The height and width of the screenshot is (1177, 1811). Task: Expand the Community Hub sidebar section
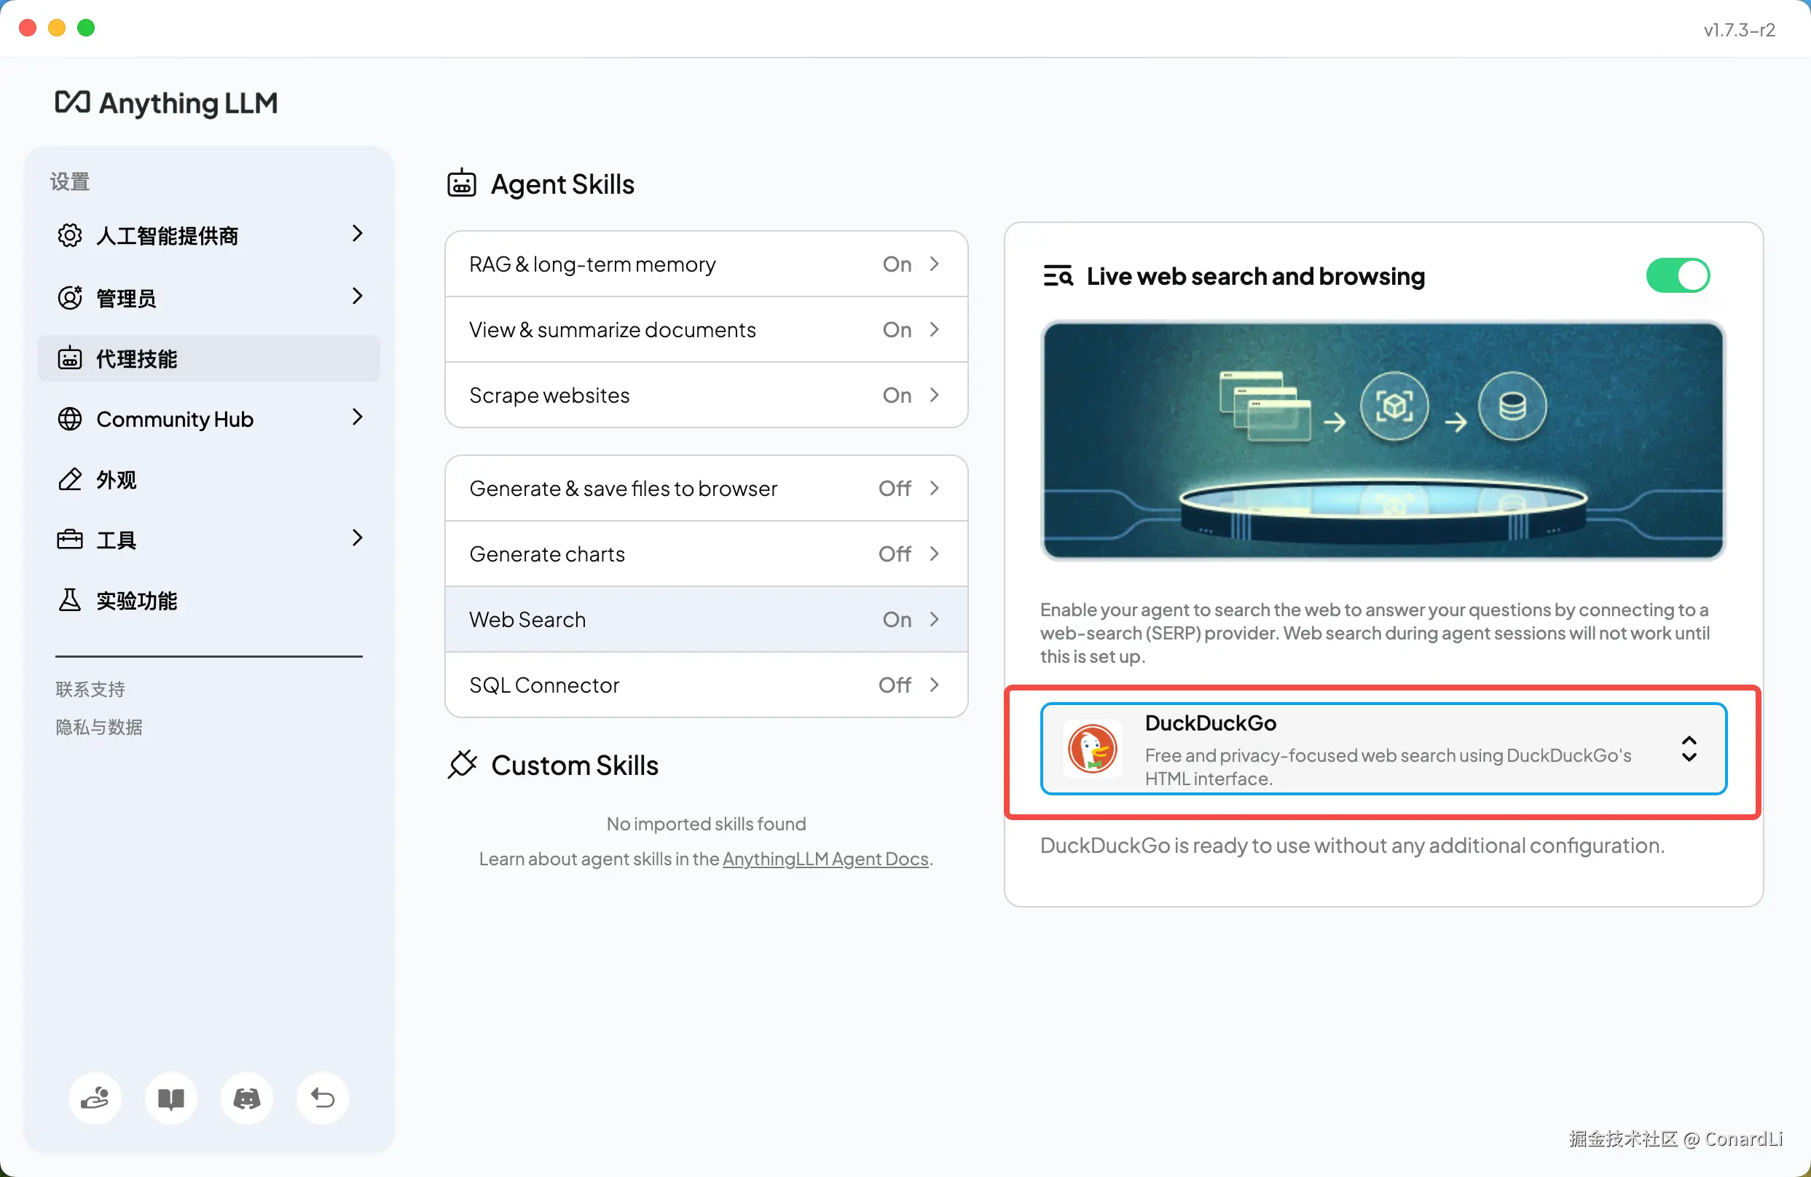point(209,419)
